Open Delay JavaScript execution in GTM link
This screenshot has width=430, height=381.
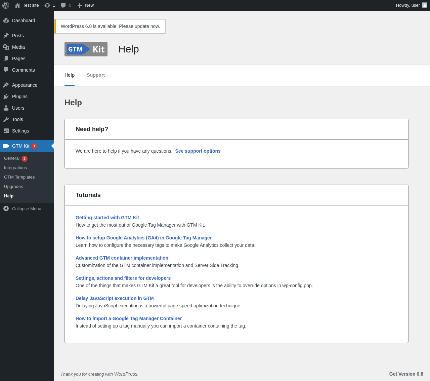[115, 298]
